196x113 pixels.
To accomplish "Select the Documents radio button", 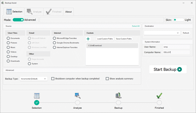I will pos(8,38).
